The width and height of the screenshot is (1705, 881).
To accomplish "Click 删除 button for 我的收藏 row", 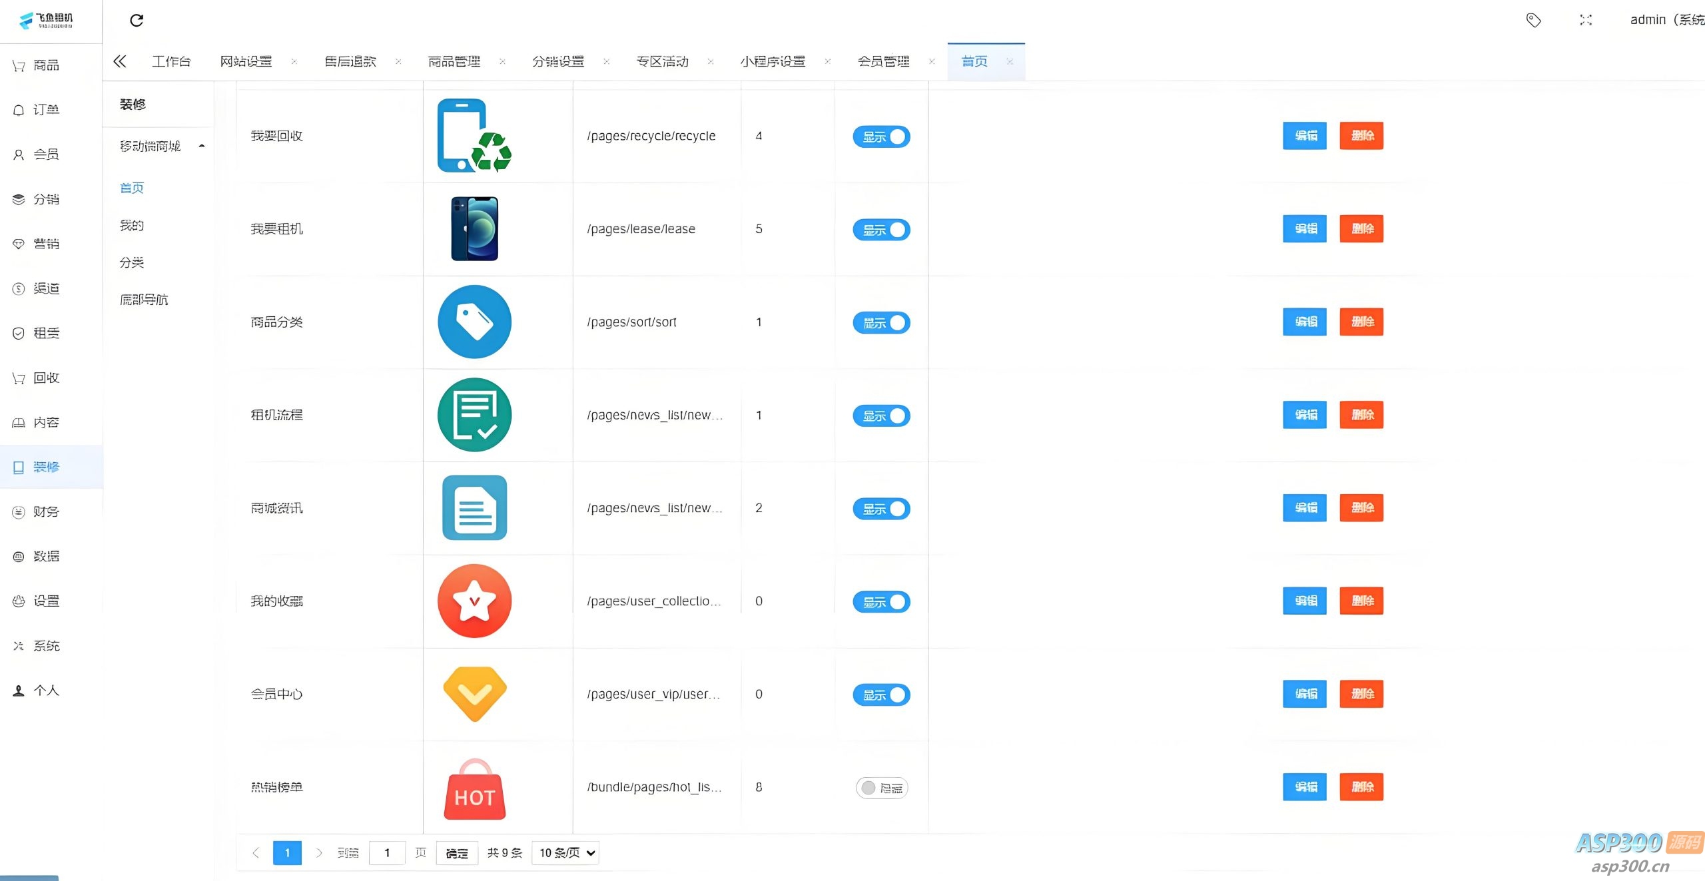I will [1361, 601].
